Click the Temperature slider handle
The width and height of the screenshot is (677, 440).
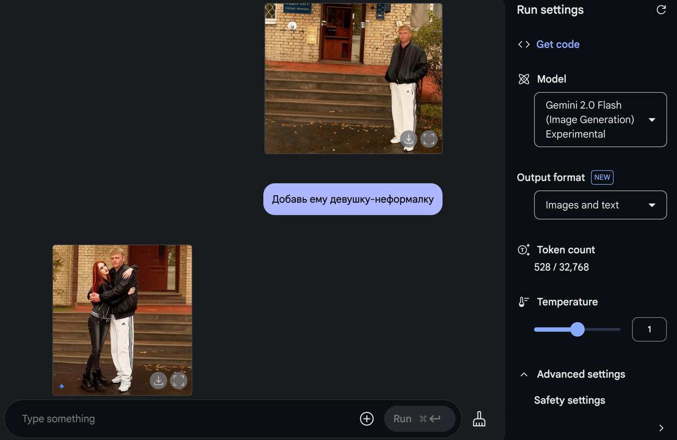pos(578,329)
